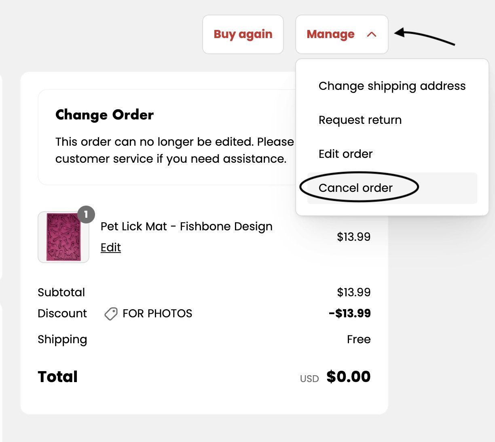Click the discount tag icon

click(x=111, y=314)
